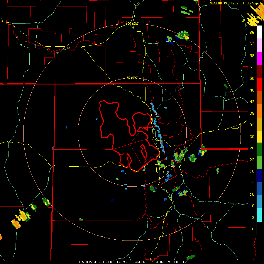Click the 'KMTX' radar station identifier
Viewport: 264px width, 264px height.
(141, 262)
